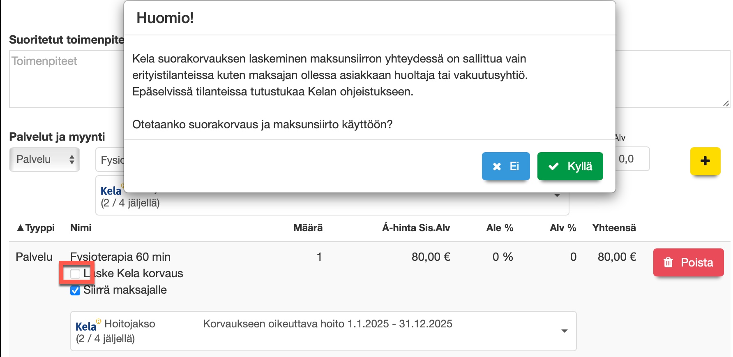Click the Tyyppi column sort arrow

[20, 228]
